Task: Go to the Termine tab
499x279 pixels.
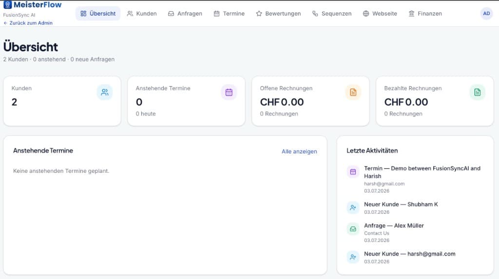Action: [x=229, y=13]
